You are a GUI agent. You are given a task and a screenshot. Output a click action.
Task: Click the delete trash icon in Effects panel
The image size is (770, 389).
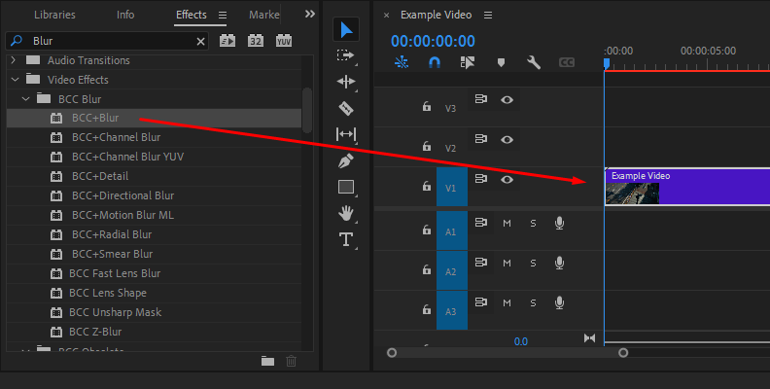(292, 362)
